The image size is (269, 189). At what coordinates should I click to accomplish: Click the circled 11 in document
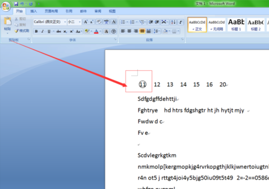(143, 84)
